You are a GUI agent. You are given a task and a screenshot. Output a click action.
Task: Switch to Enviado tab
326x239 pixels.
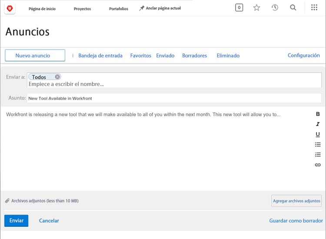165,56
